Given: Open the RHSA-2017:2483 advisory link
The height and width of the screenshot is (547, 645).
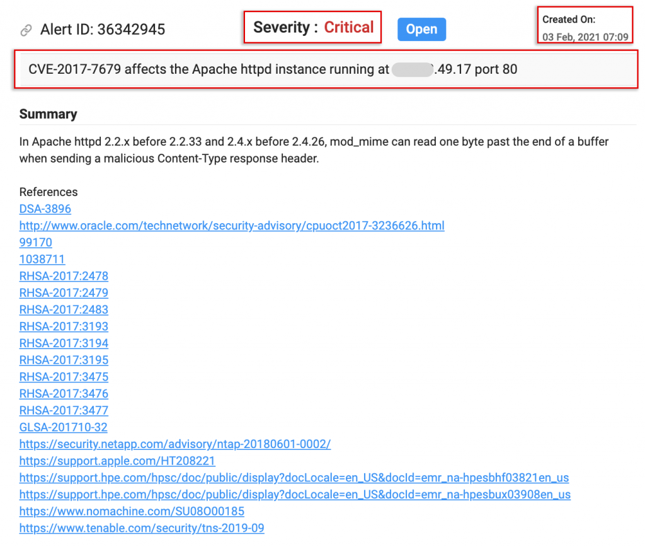Looking at the screenshot, I should (64, 310).
